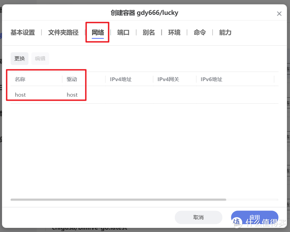Click the 更换 button to change network
Screen dimensions: 290x232
(19, 58)
